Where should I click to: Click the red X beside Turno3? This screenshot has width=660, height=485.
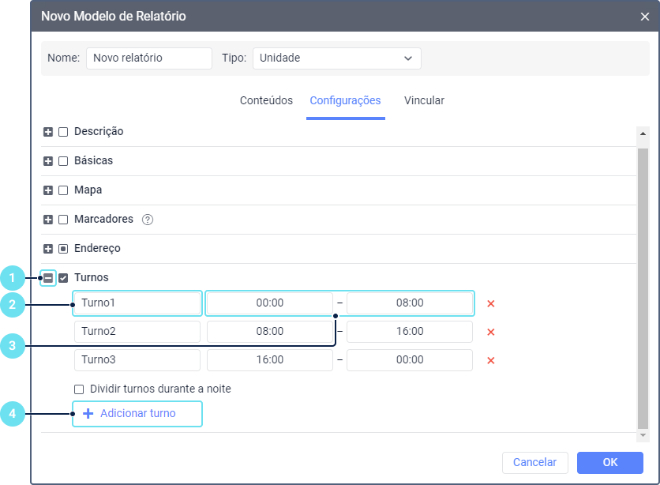[490, 360]
